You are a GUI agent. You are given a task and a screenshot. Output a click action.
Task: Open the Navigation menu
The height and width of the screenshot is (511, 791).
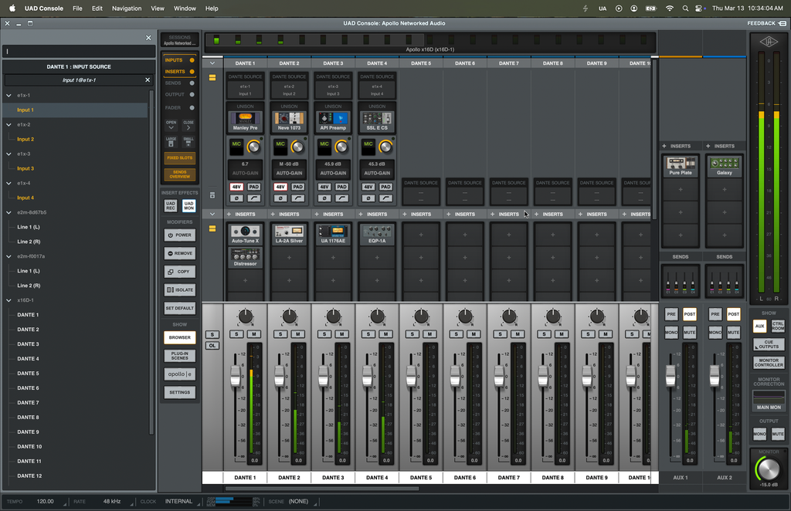pyautogui.click(x=127, y=8)
